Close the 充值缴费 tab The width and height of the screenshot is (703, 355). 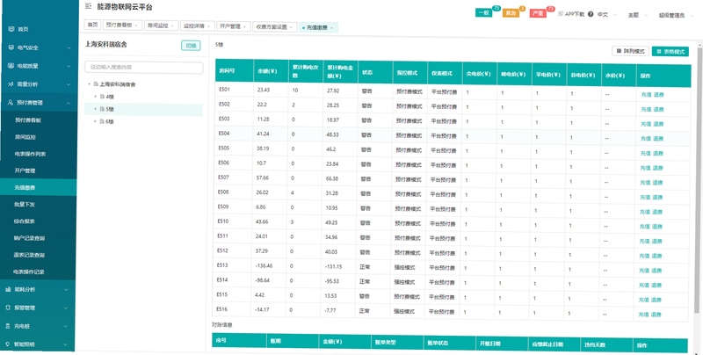pos(331,28)
